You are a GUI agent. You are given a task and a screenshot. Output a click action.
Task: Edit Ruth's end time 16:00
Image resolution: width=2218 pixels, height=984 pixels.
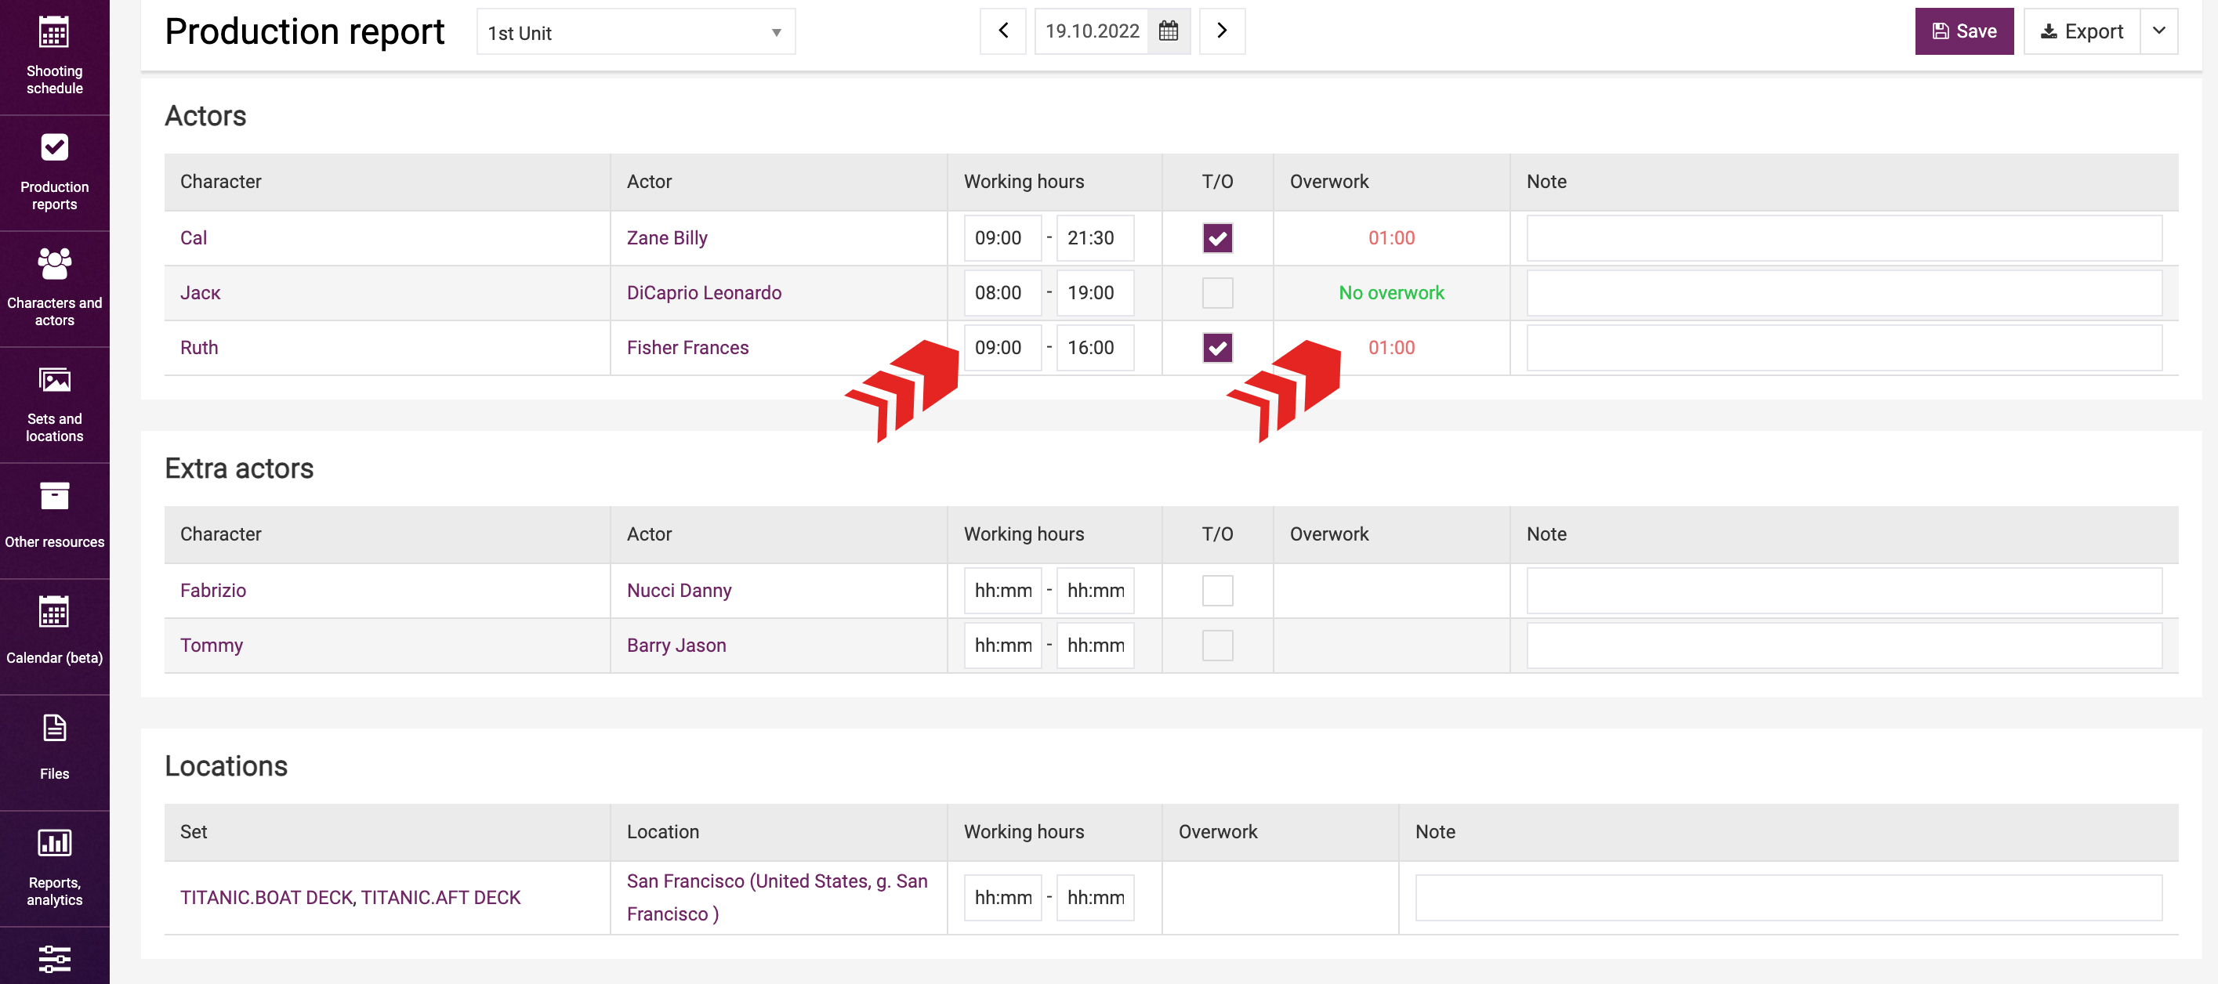point(1095,348)
